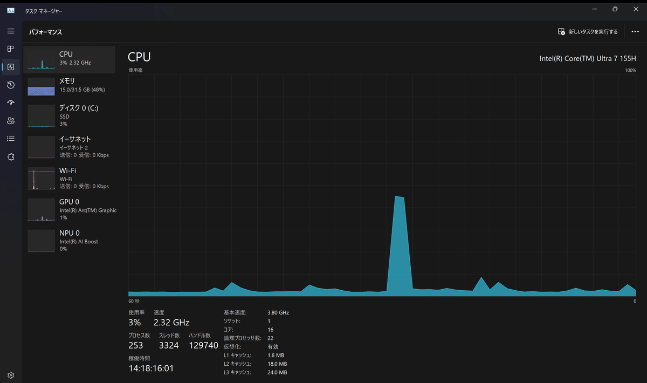Select the Performance page icon
Image resolution: width=647 pixels, height=383 pixels.
11,67
